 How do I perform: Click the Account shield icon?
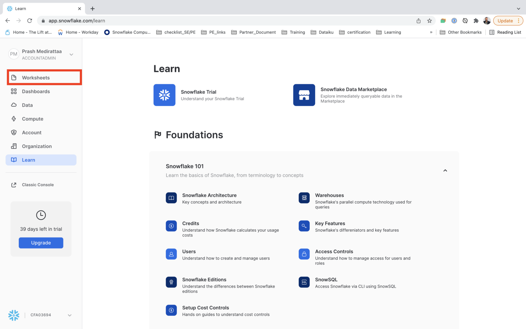point(14,133)
